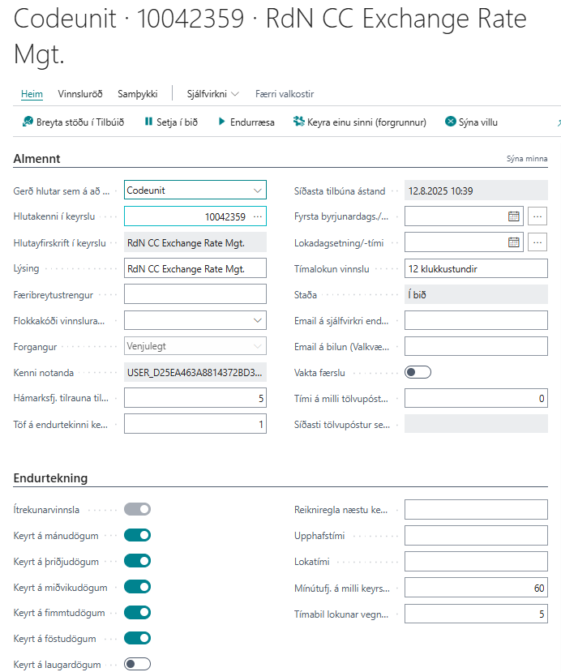Open calendar picker for Lokadagsetning field
The width and height of the screenshot is (561, 672).
click(x=513, y=242)
